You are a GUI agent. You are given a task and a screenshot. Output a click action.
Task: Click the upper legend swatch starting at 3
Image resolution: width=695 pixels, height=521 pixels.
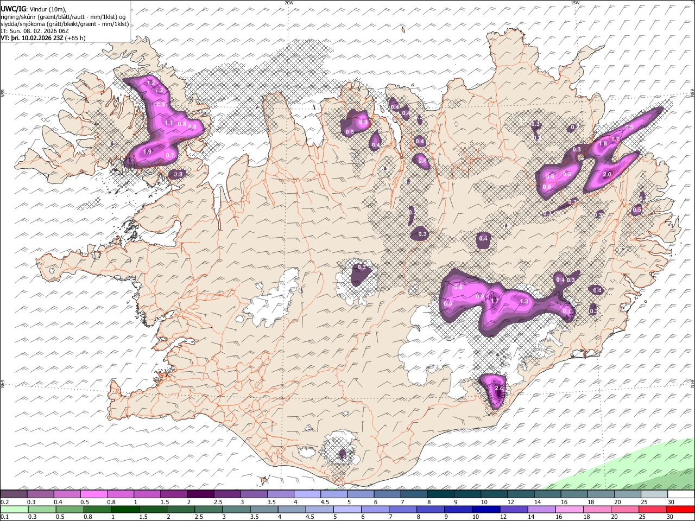click(254, 494)
